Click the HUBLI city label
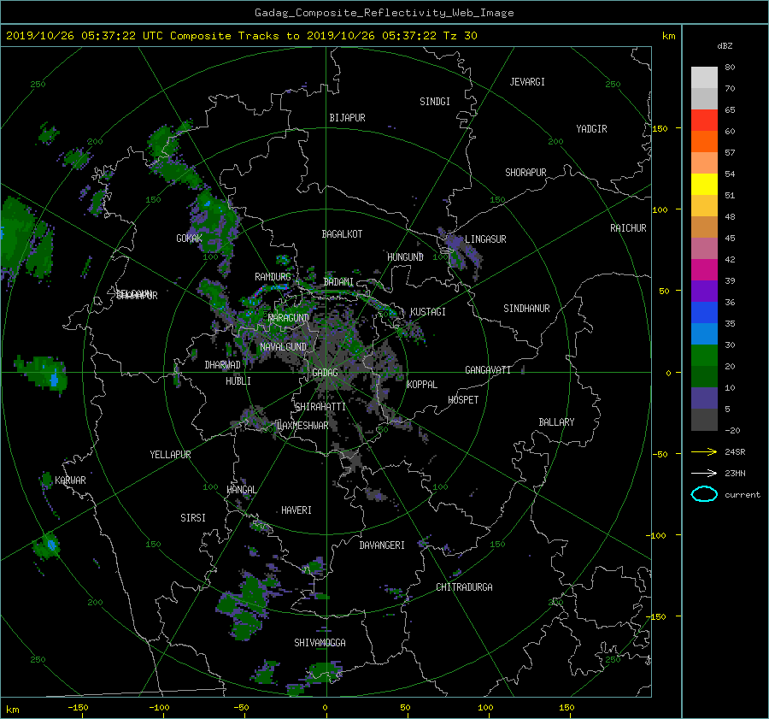 point(238,381)
